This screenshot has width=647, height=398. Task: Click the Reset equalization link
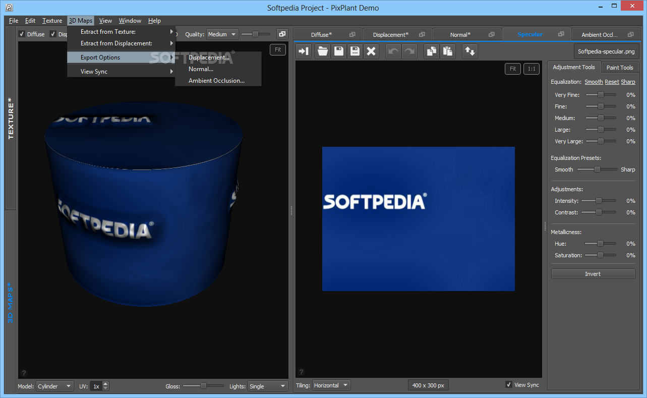coord(612,82)
